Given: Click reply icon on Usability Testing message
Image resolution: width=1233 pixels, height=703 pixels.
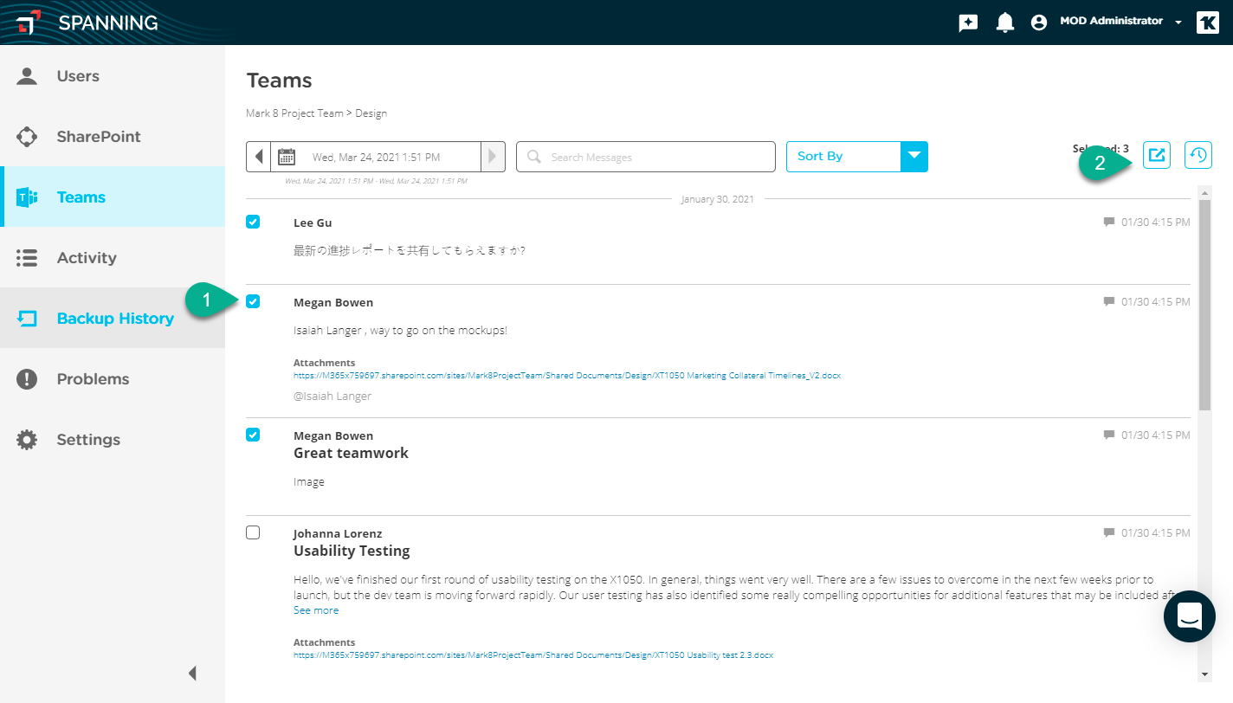Looking at the screenshot, I should 1109,532.
